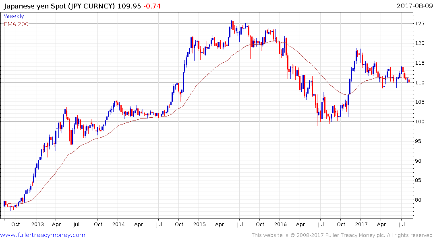Click the 90 price axis label

418,161
